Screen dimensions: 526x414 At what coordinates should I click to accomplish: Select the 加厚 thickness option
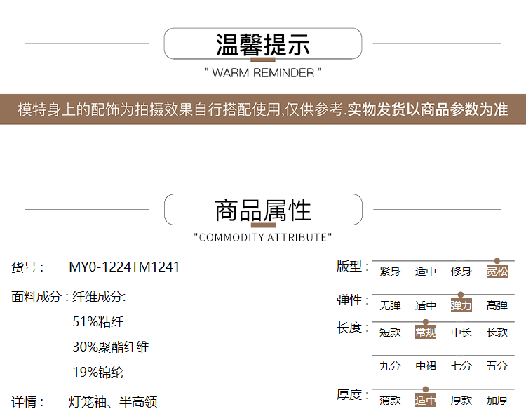coord(497,401)
